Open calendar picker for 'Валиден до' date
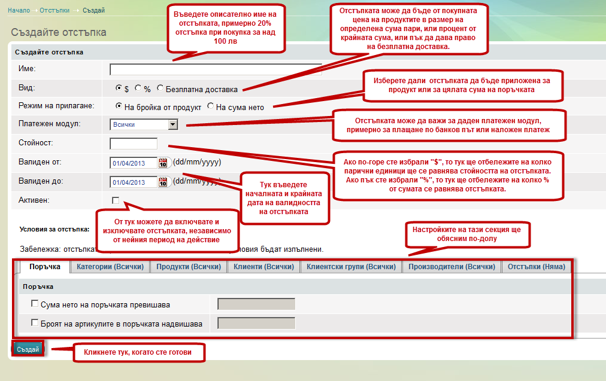This screenshot has width=606, height=381. (x=163, y=182)
